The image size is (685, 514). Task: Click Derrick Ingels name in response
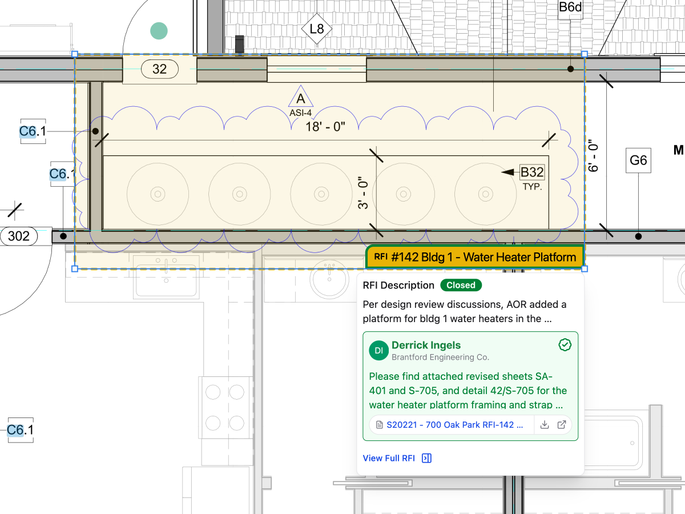426,345
